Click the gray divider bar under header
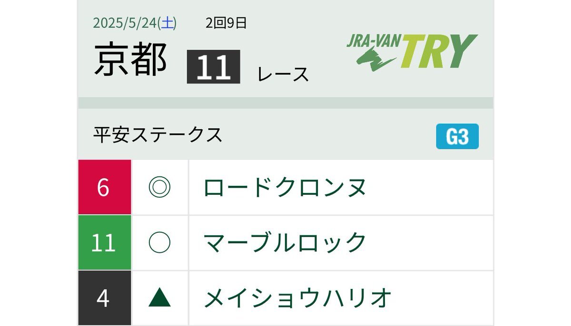The height and width of the screenshot is (326, 571). [285, 103]
